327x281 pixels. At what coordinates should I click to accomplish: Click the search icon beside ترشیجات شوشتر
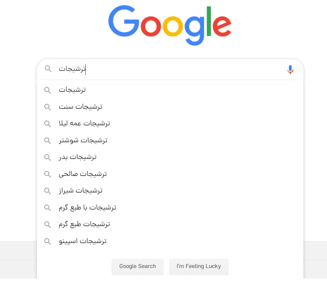coord(47,140)
